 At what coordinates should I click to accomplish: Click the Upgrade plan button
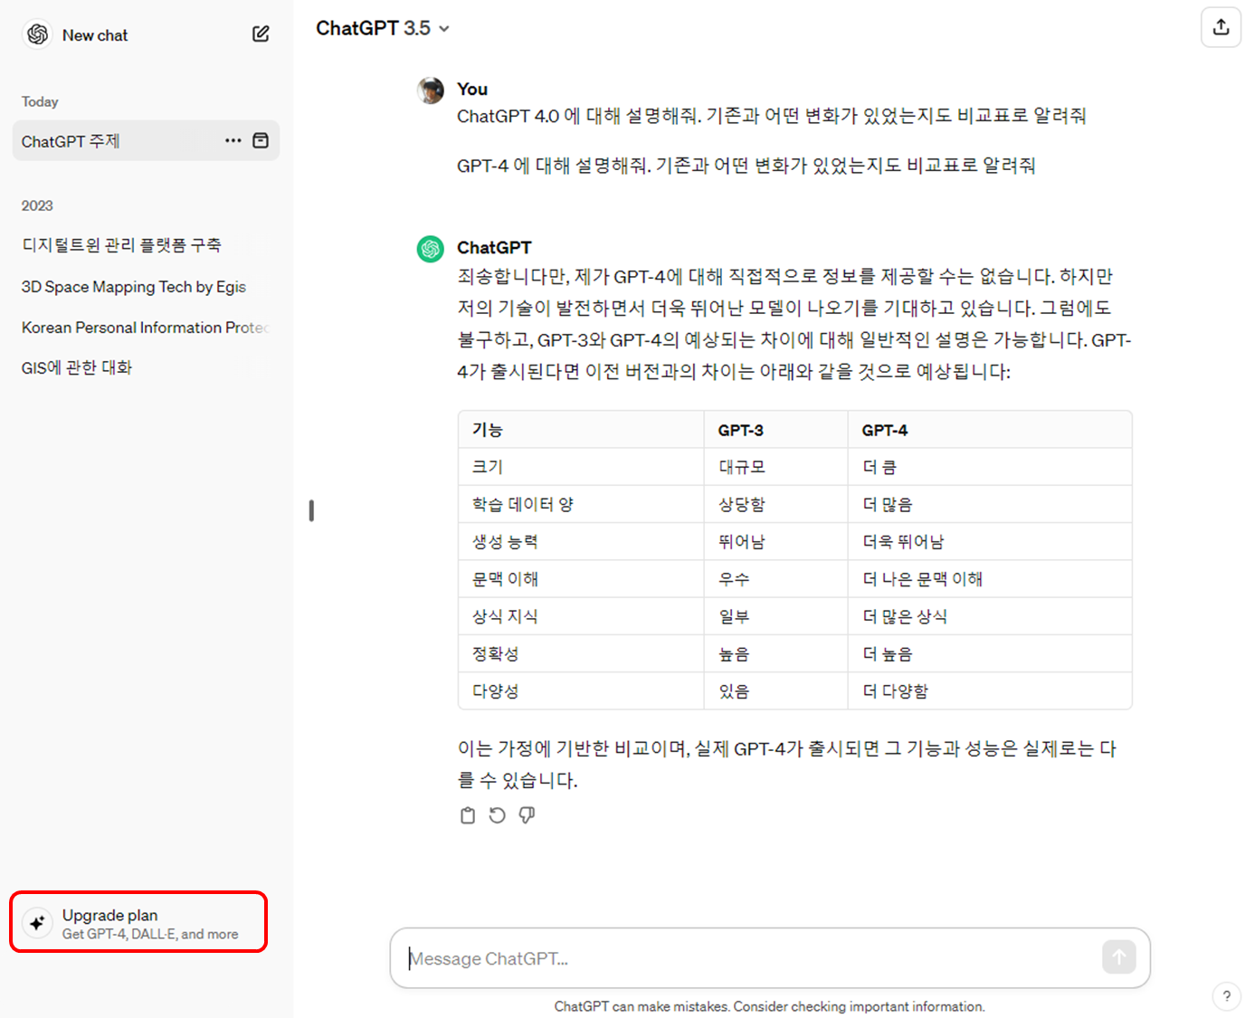(x=138, y=922)
